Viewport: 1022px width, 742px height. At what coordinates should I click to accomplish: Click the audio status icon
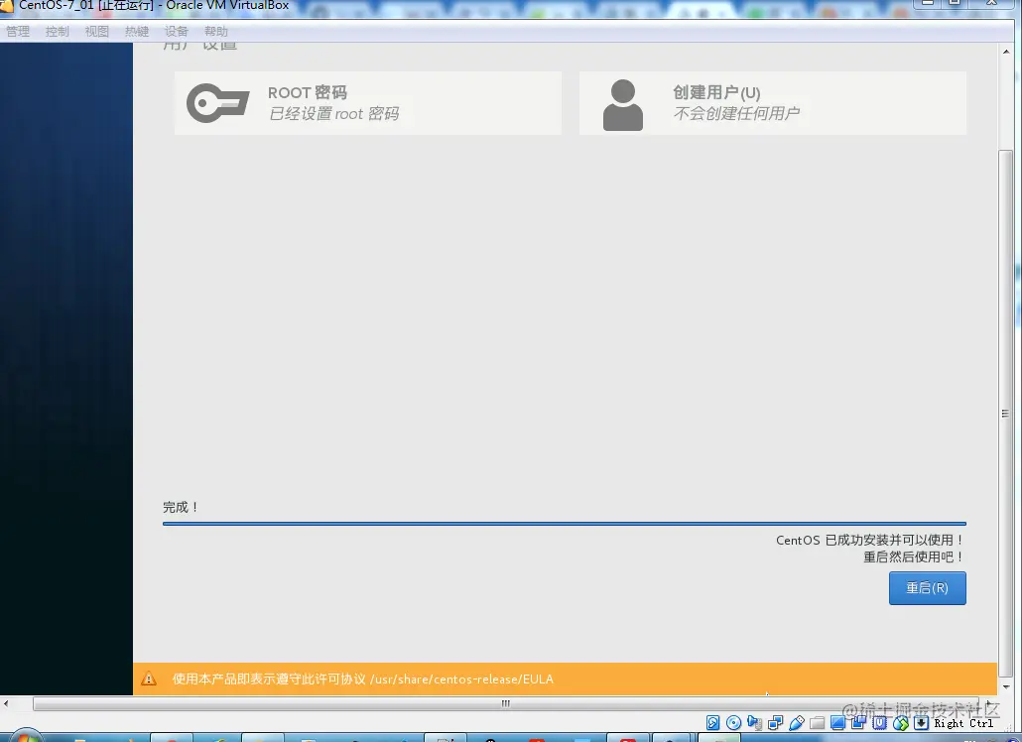click(x=754, y=722)
